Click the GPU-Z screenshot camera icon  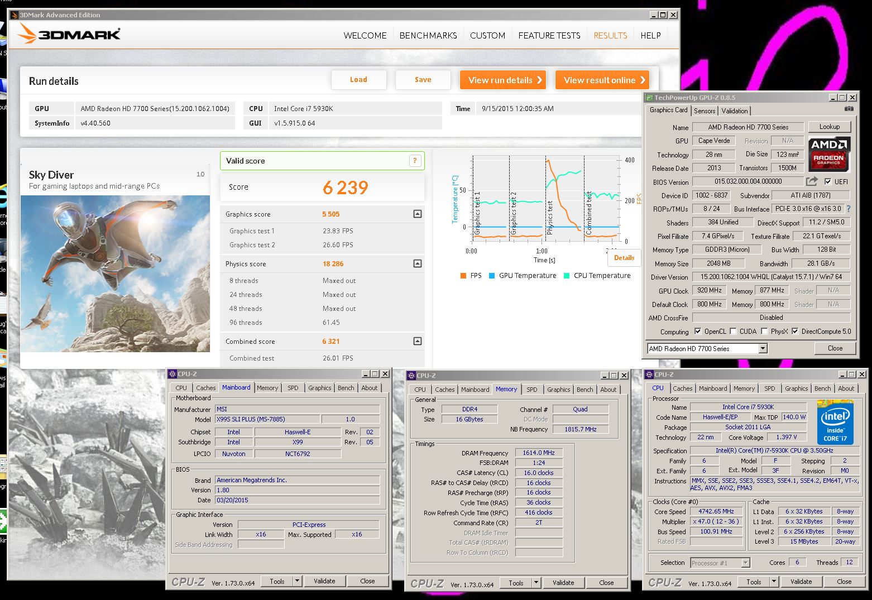[x=849, y=109]
